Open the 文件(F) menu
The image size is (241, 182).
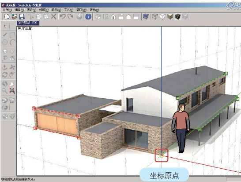7,10
